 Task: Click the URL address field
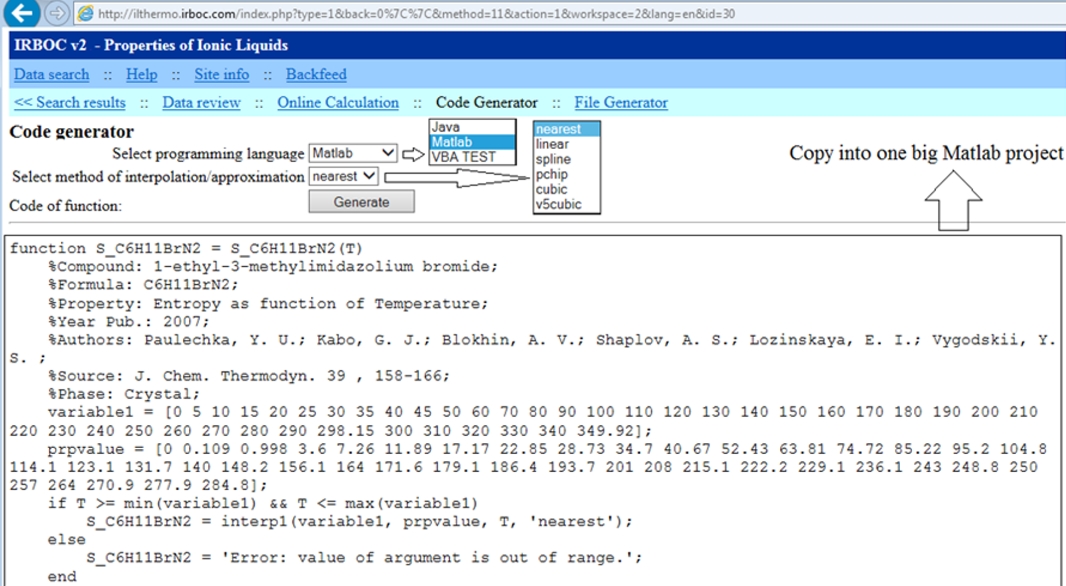[x=569, y=14]
